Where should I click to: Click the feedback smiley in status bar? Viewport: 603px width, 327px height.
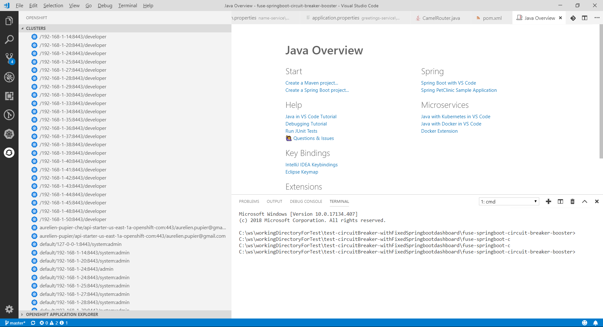[584, 323]
